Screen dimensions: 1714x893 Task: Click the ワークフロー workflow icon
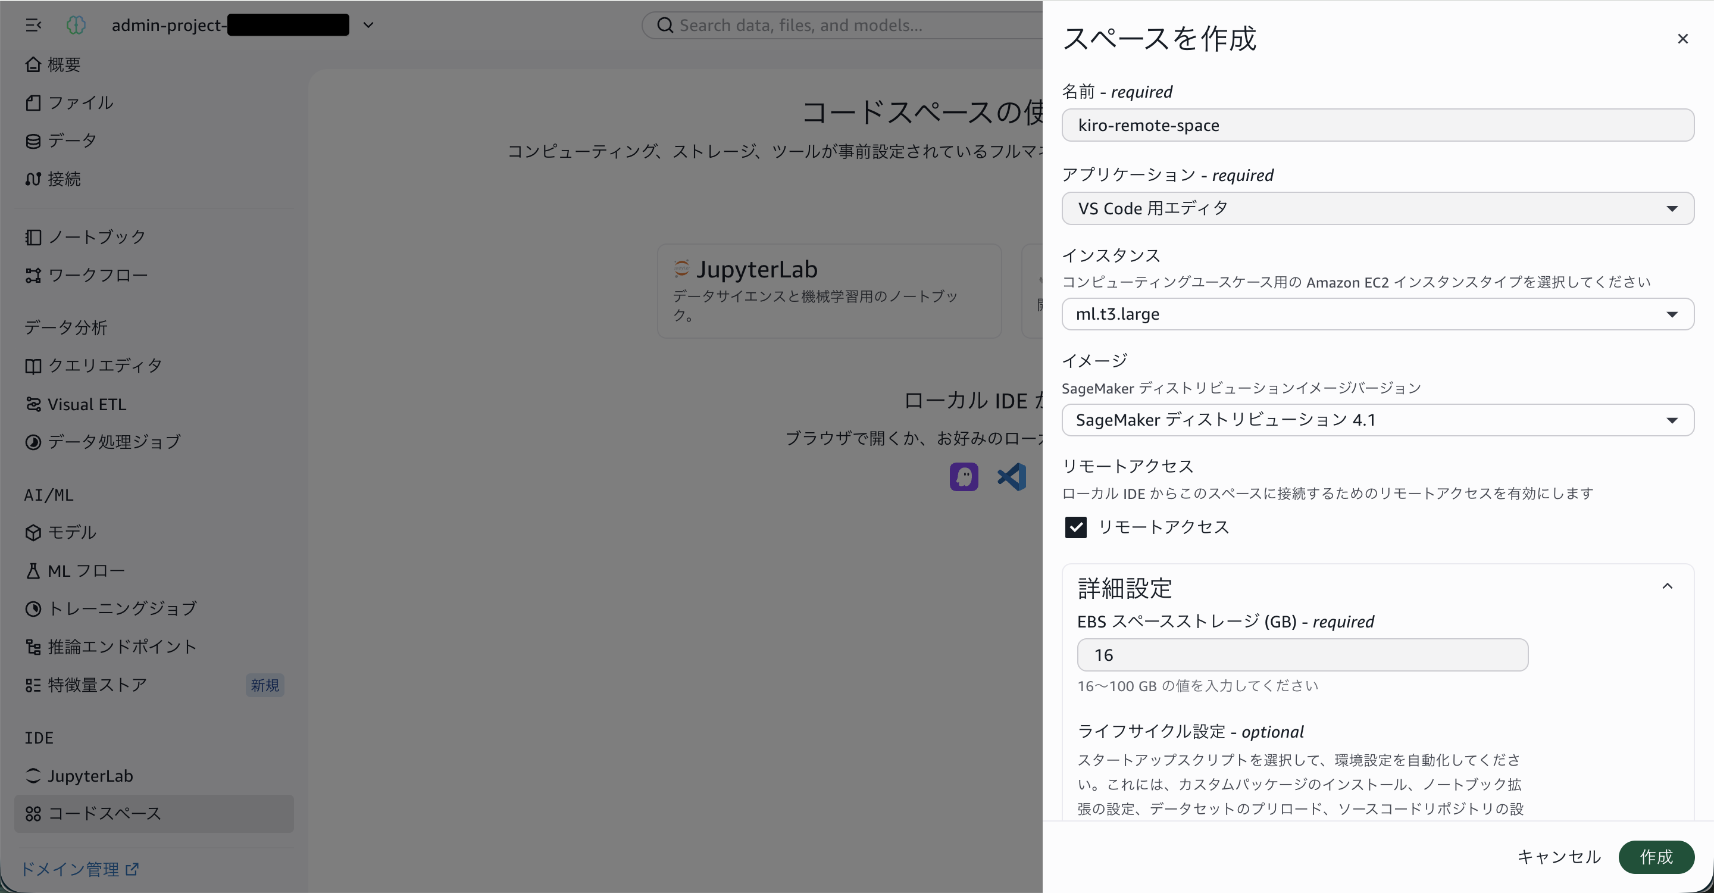(x=33, y=276)
